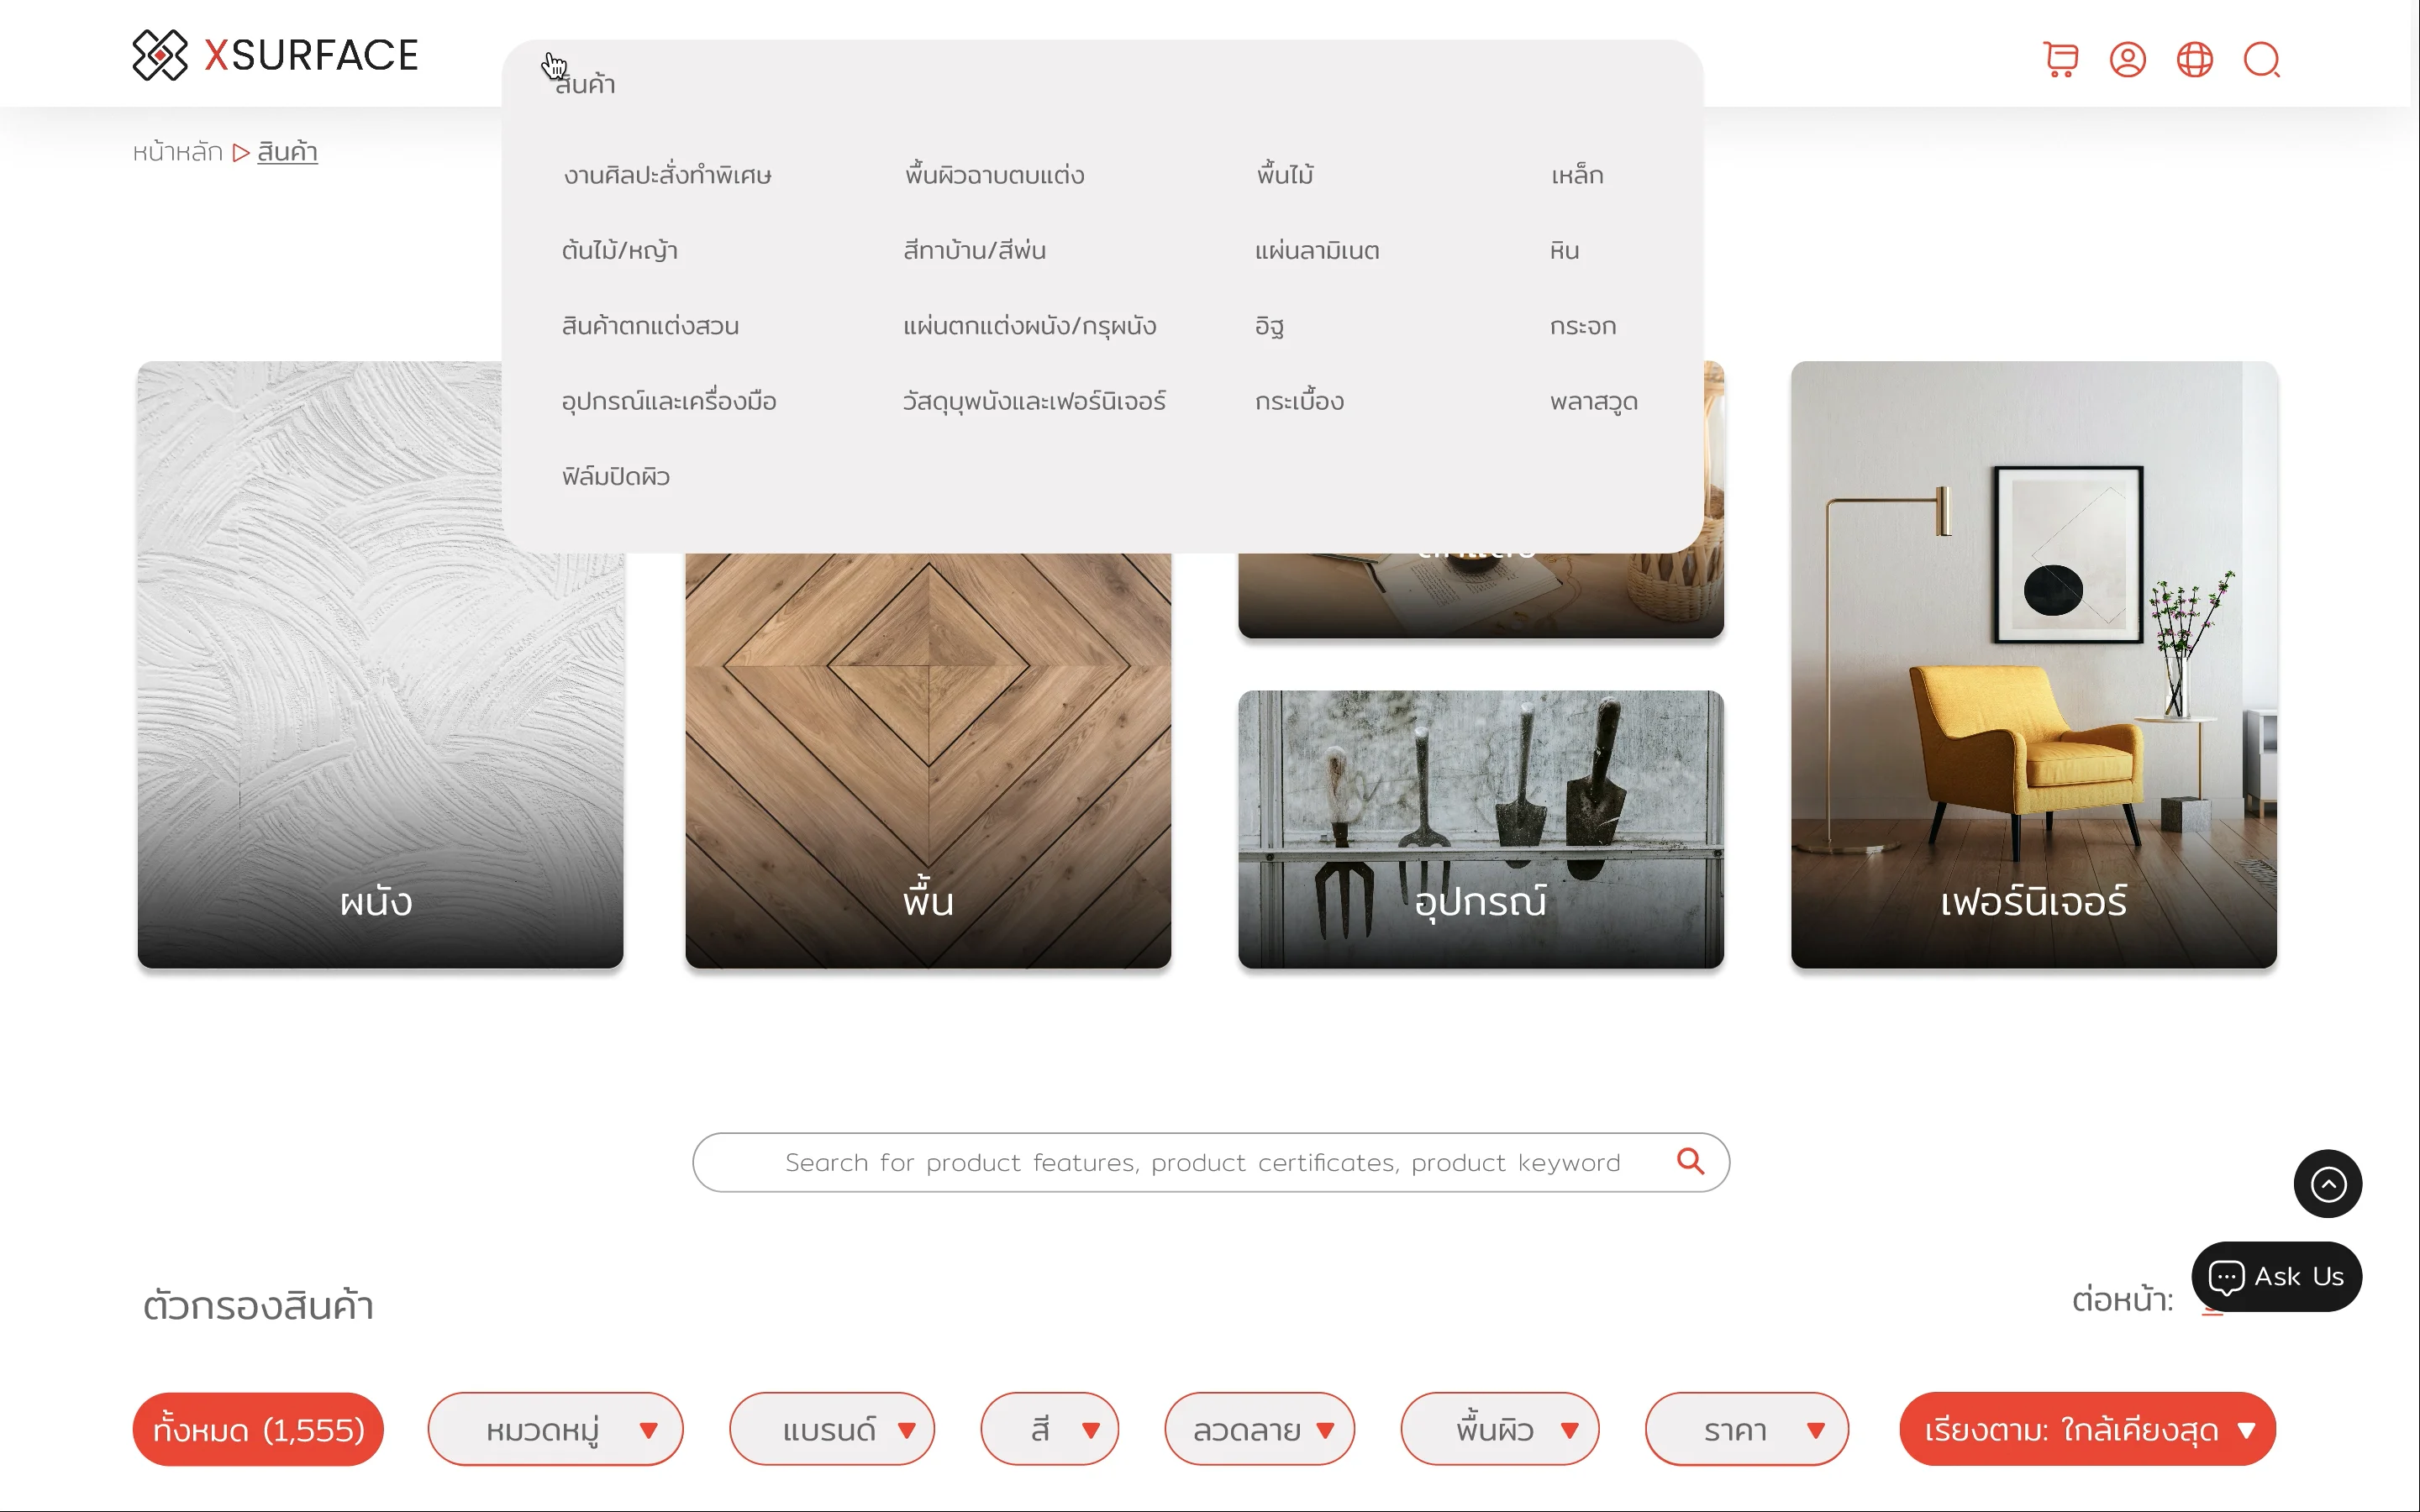Select อิฐ menu item
Screen dimensions: 2420x1512
(1269, 326)
